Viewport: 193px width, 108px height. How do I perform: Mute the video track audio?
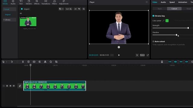tap(14, 86)
